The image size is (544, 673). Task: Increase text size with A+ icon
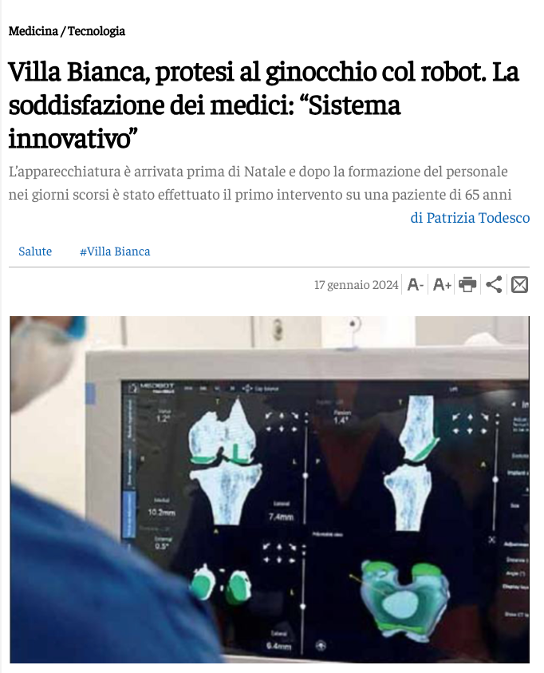[442, 284]
